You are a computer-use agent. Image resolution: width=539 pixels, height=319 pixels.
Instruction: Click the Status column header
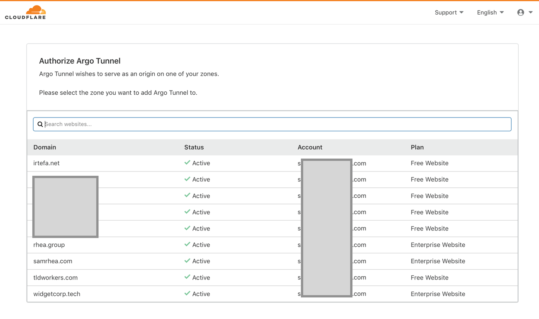click(194, 147)
